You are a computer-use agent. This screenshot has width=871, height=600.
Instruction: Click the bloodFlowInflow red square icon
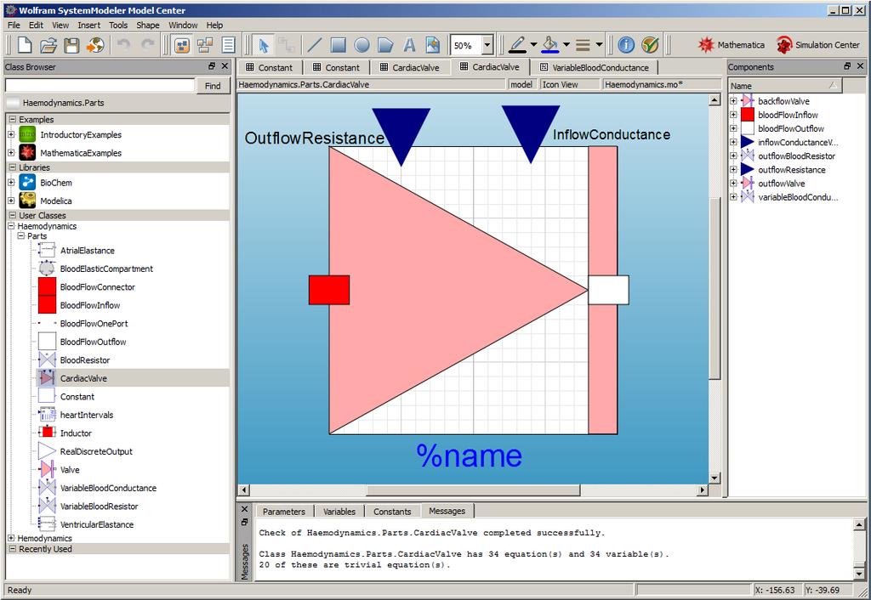point(748,115)
